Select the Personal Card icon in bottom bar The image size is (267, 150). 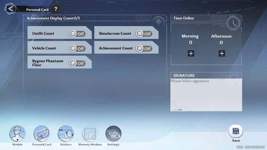(x=42, y=134)
